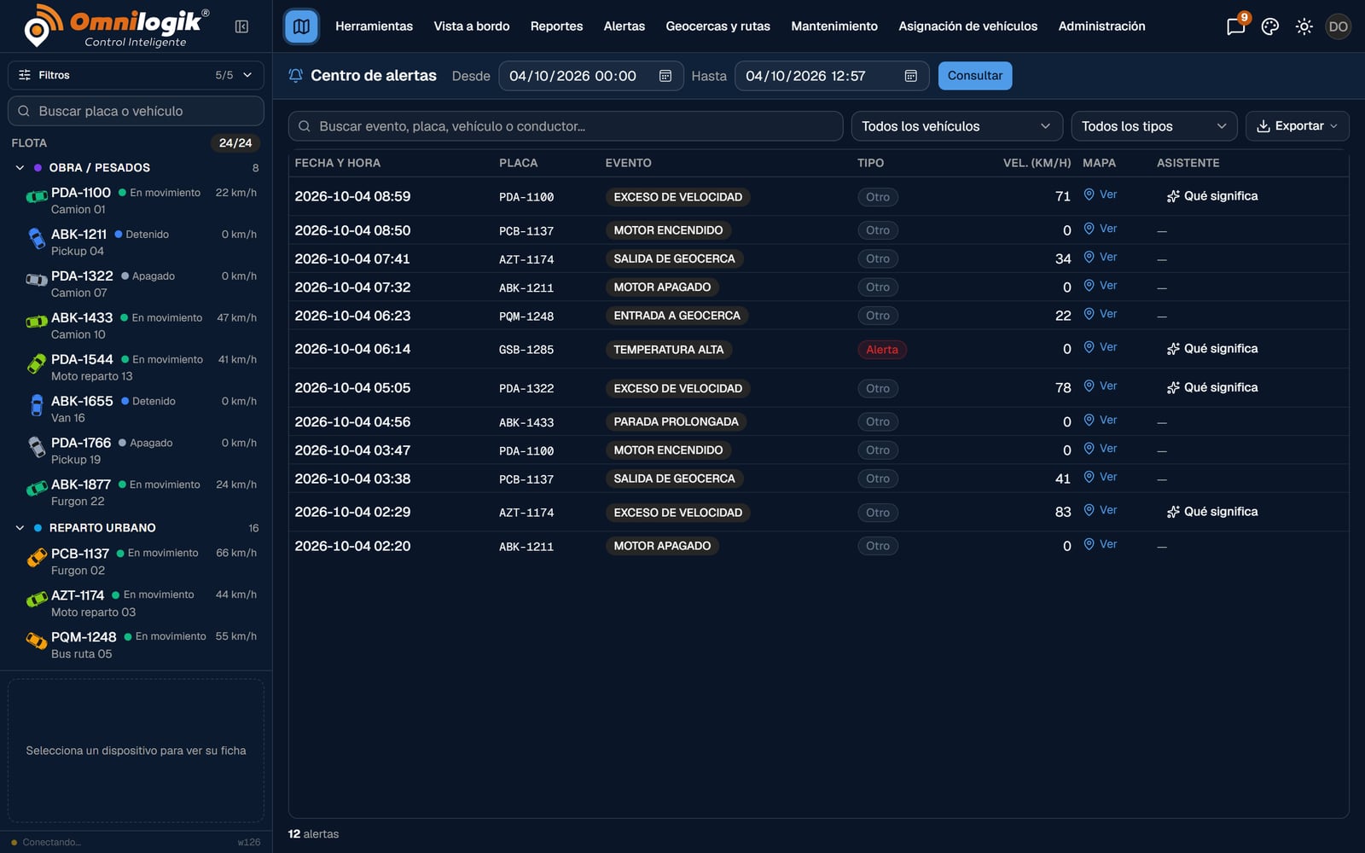Click the Desde date-time field
The image size is (1365, 853).
[590, 76]
